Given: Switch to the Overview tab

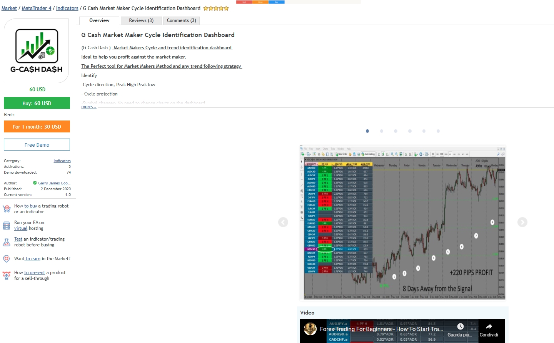Looking at the screenshot, I should (x=99, y=20).
